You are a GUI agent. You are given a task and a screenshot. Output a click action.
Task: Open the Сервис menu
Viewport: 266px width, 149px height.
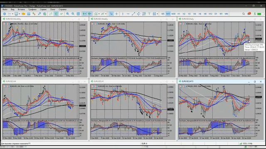(x=43, y=10)
